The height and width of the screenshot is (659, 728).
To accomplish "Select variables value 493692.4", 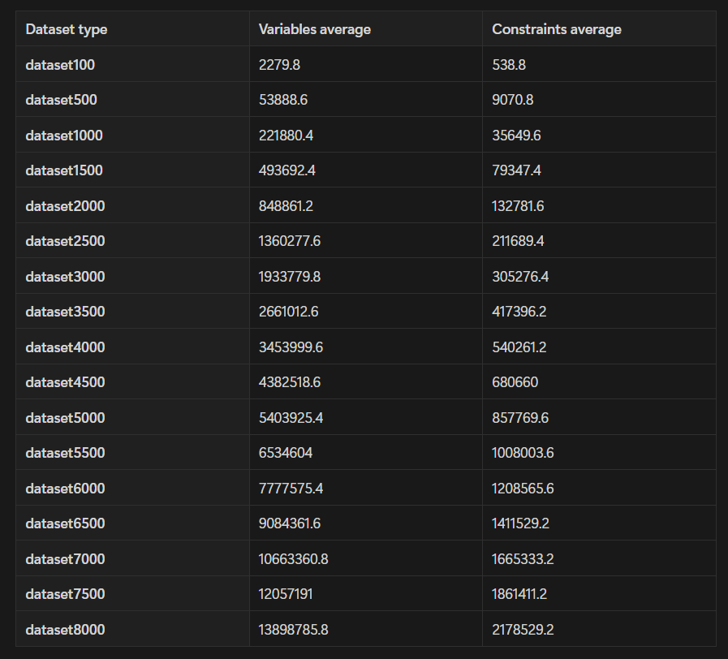I will (x=287, y=170).
